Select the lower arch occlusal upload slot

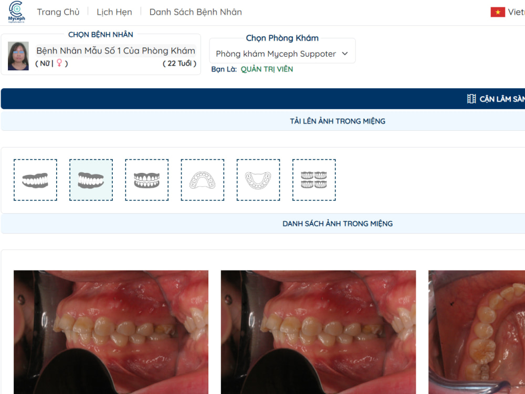258,180
